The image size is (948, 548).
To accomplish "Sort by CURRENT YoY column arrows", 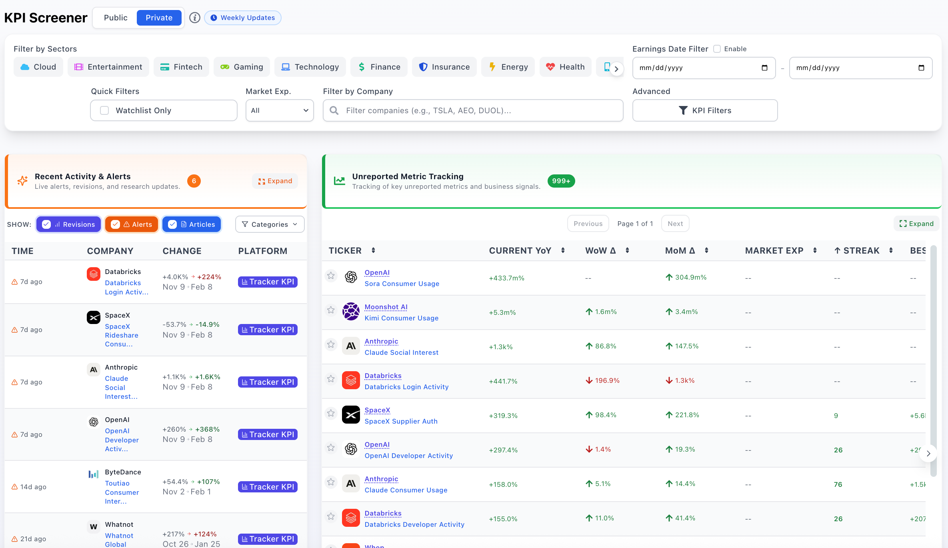I will [563, 250].
